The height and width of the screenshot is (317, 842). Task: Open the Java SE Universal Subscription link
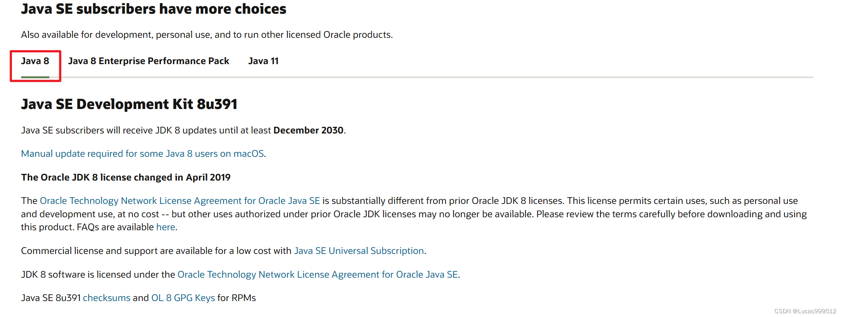359,251
